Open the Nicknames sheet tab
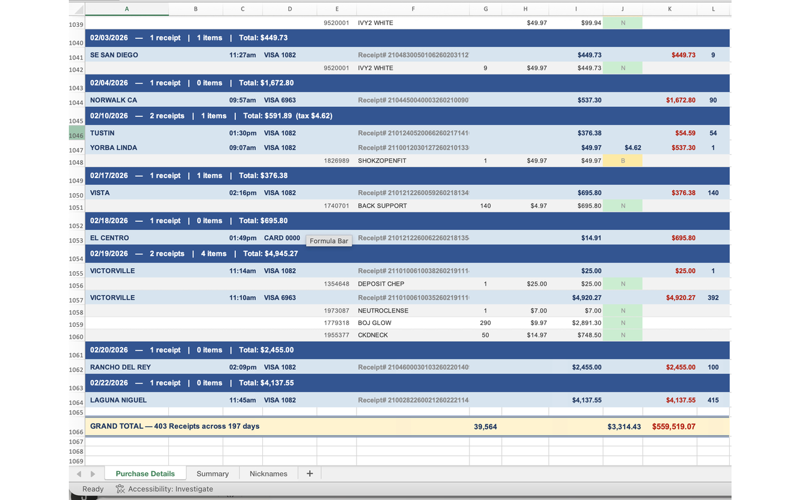 click(x=268, y=473)
